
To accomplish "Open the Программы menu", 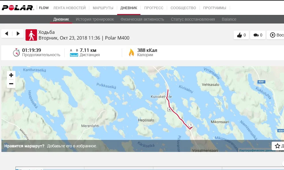I will pyautogui.click(x=215, y=8).
